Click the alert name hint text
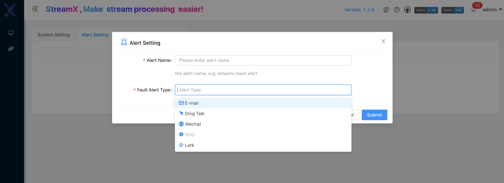 coord(216,74)
